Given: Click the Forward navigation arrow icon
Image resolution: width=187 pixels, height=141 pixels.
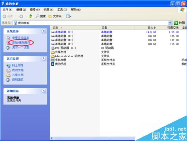Looking at the screenshot, I should click(21, 16).
